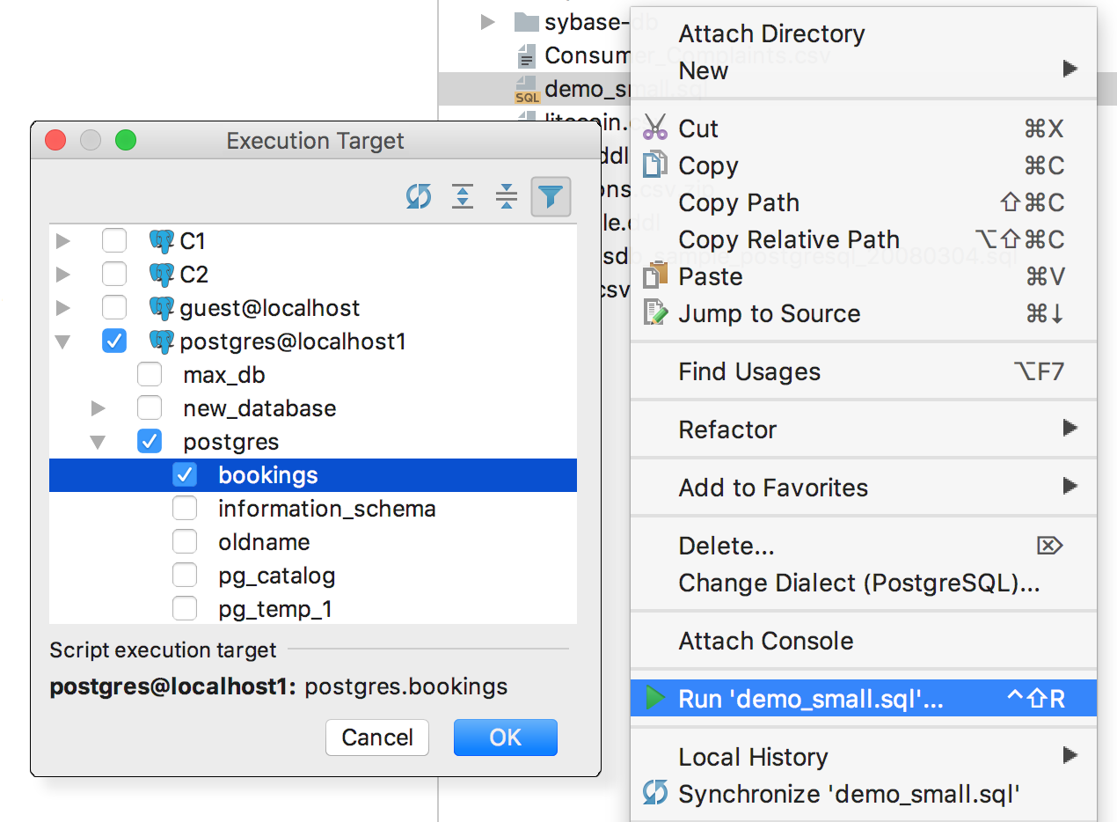
Task: Uncheck the postgres database checkbox
Action: tap(150, 441)
